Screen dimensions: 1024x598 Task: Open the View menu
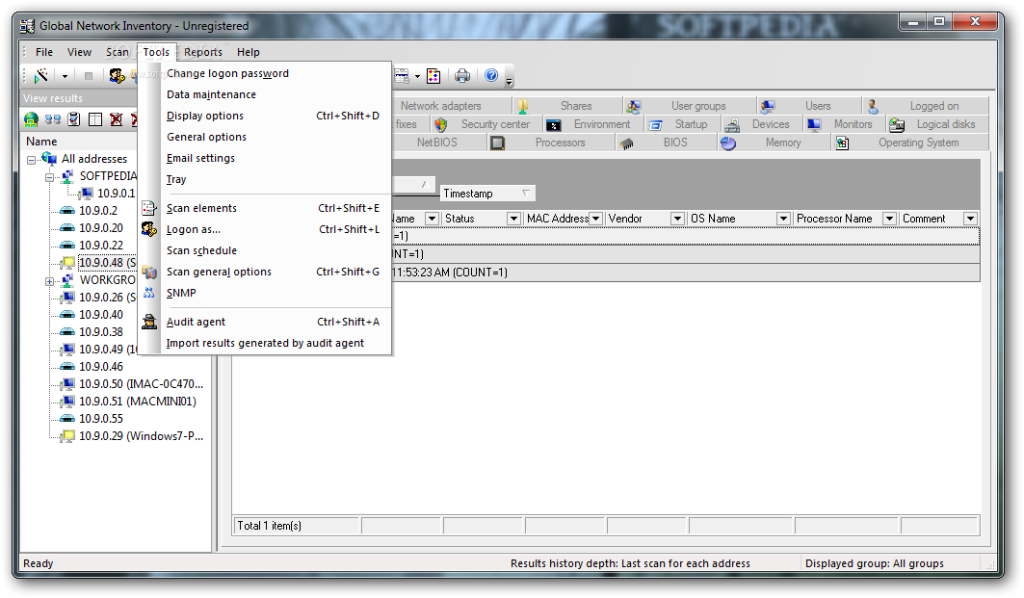[x=79, y=52]
